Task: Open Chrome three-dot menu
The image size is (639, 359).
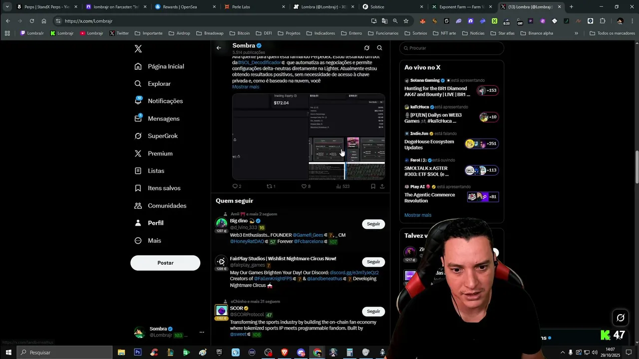Action: point(632,21)
